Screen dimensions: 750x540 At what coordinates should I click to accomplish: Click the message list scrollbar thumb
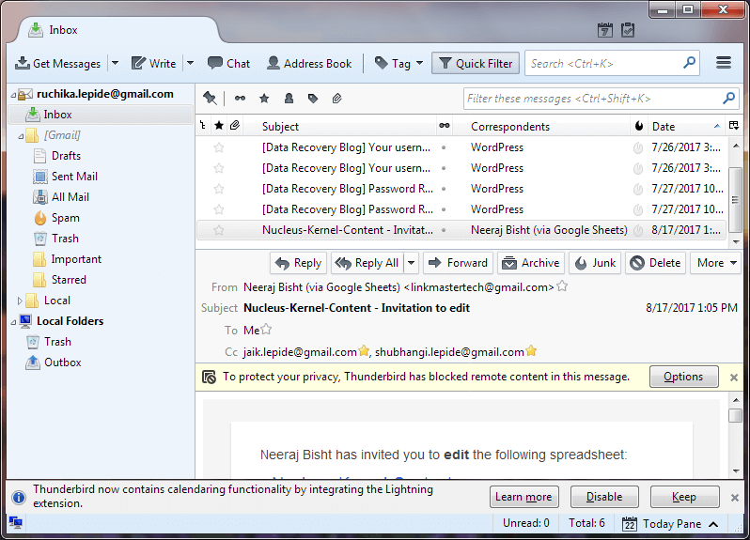(x=736, y=200)
